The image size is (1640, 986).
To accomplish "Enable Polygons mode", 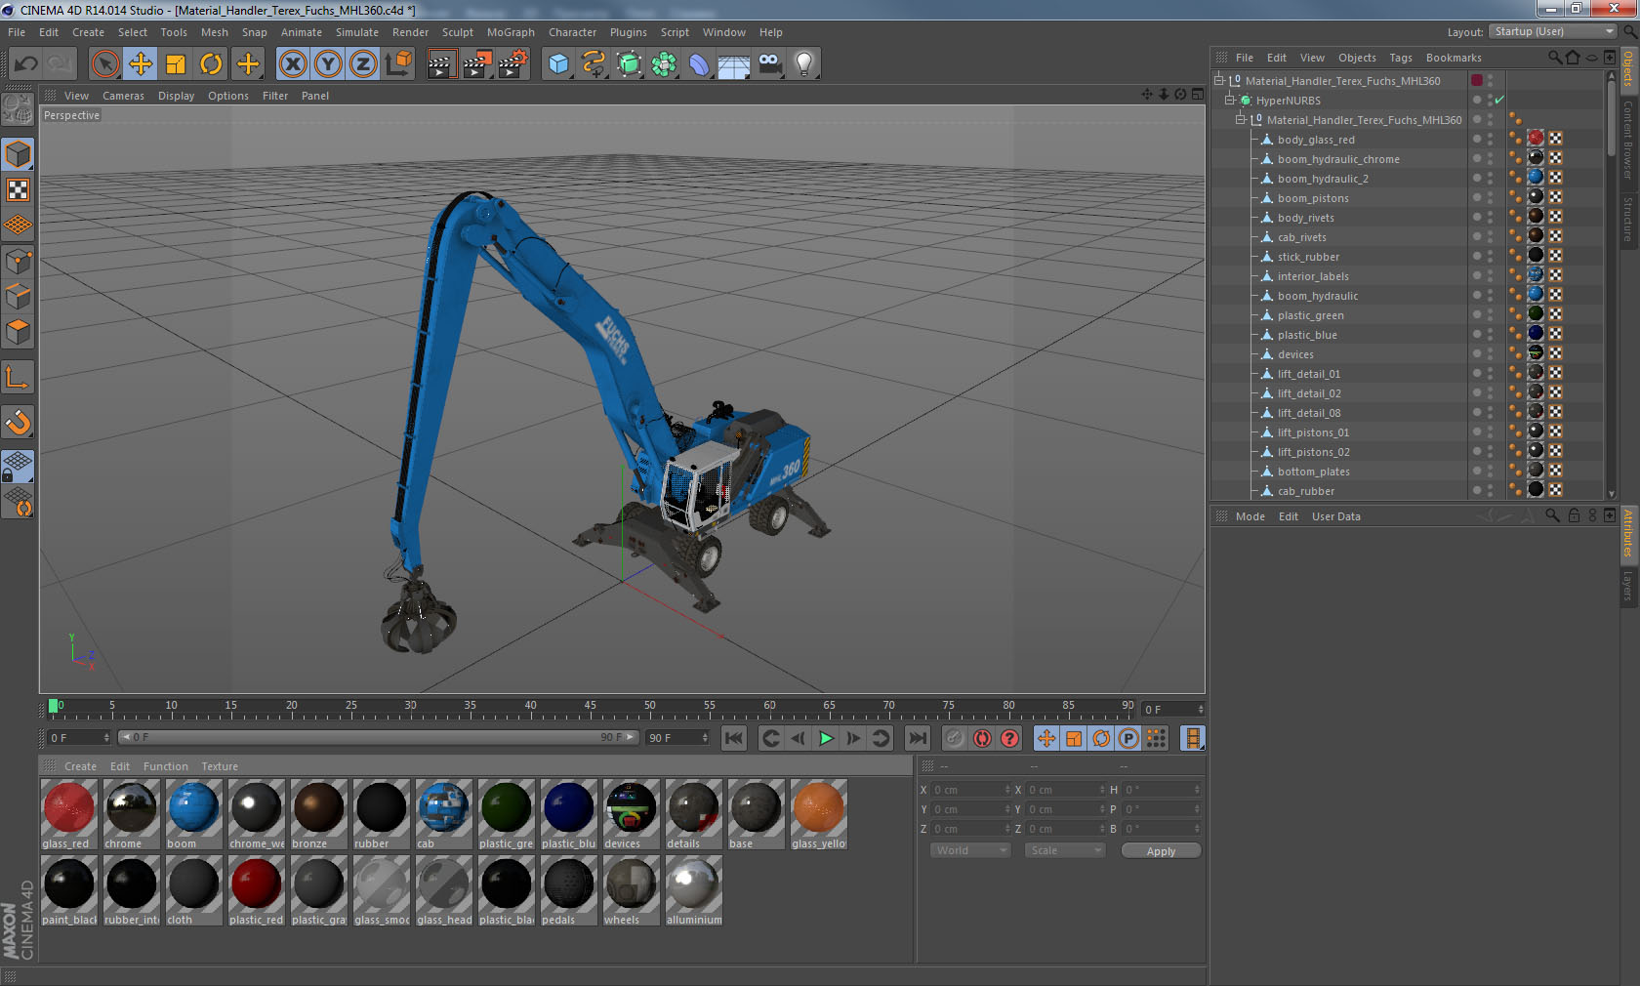I will tap(18, 332).
